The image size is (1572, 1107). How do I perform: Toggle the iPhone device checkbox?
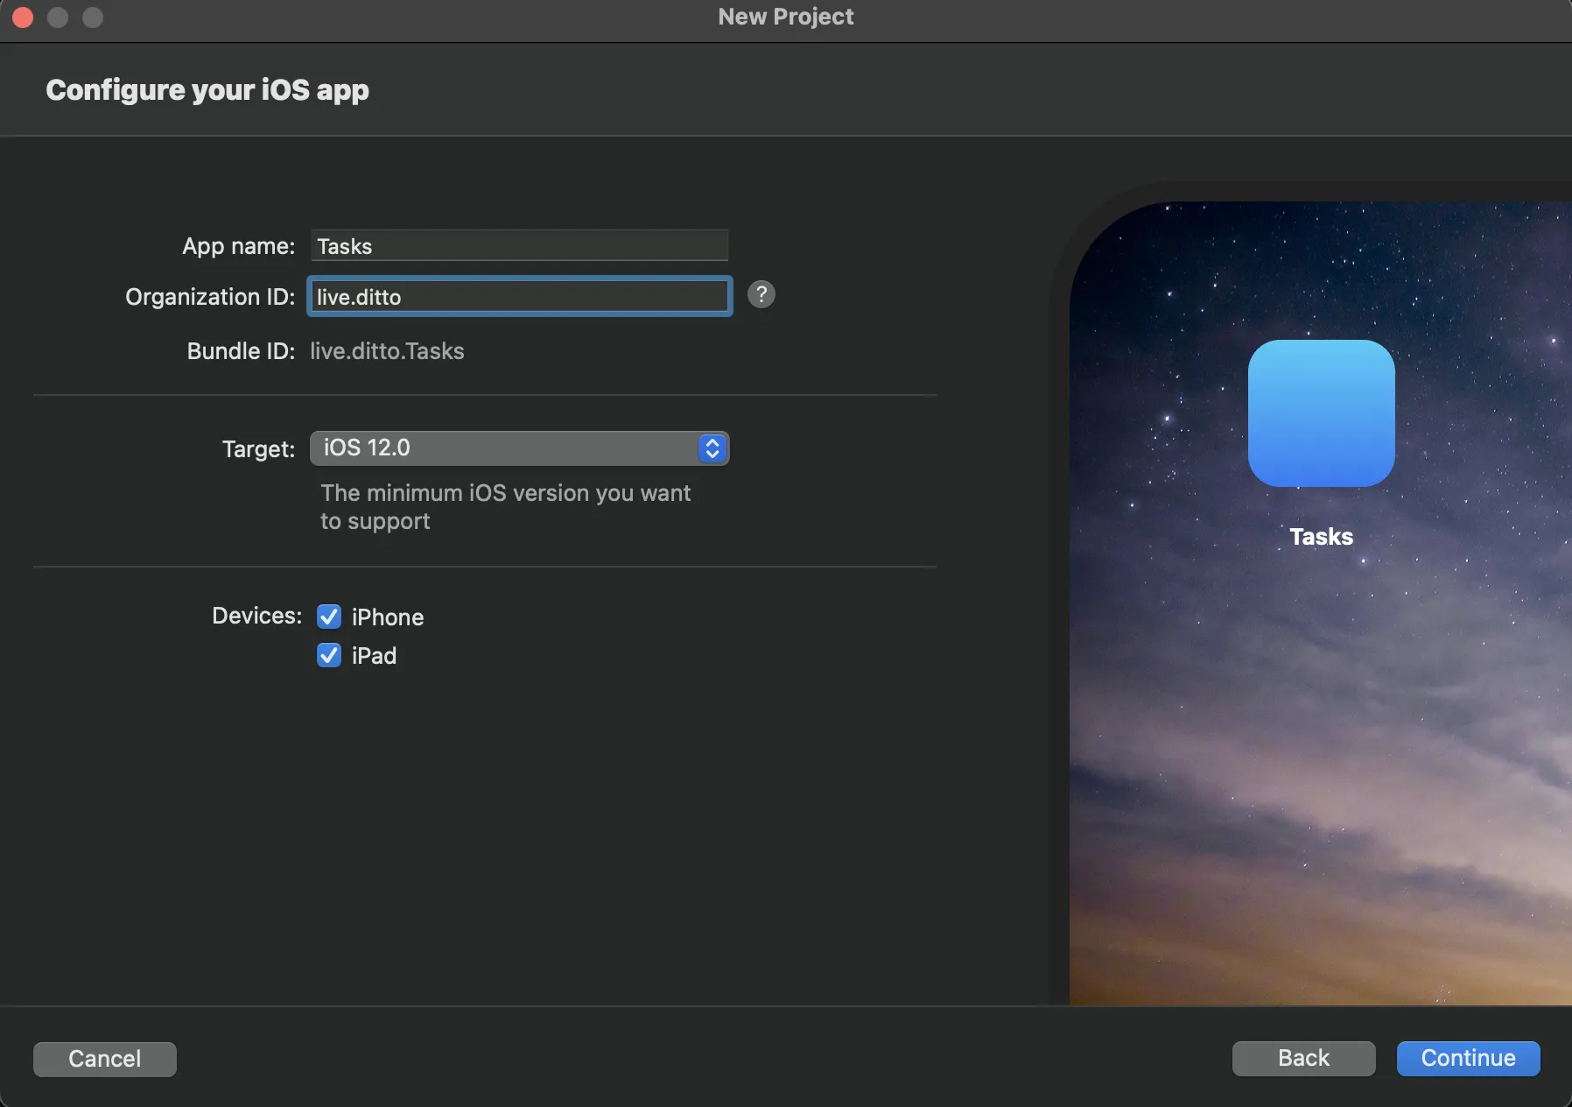[329, 617]
